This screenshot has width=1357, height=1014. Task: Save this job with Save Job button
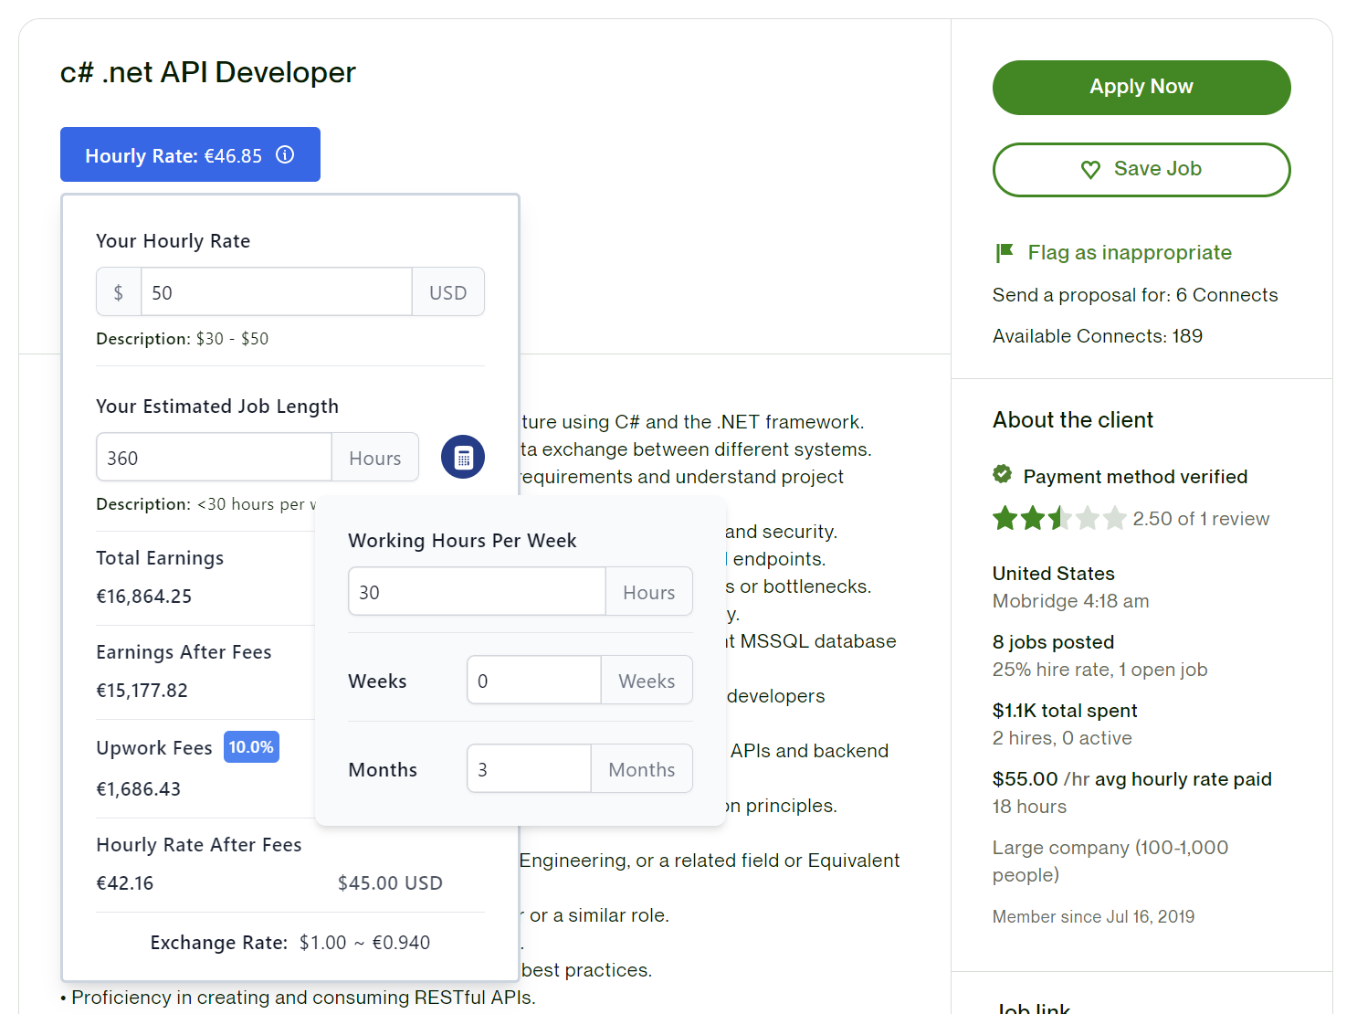(x=1141, y=170)
